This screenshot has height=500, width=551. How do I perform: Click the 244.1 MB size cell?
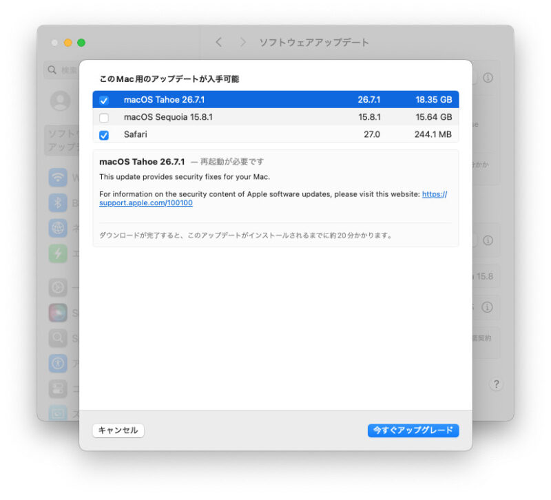433,134
